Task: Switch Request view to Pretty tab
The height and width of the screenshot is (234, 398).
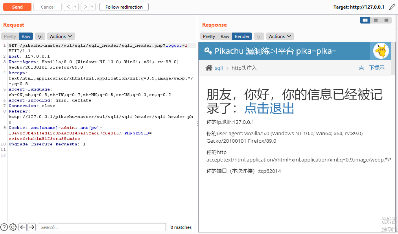Action: point(10,36)
